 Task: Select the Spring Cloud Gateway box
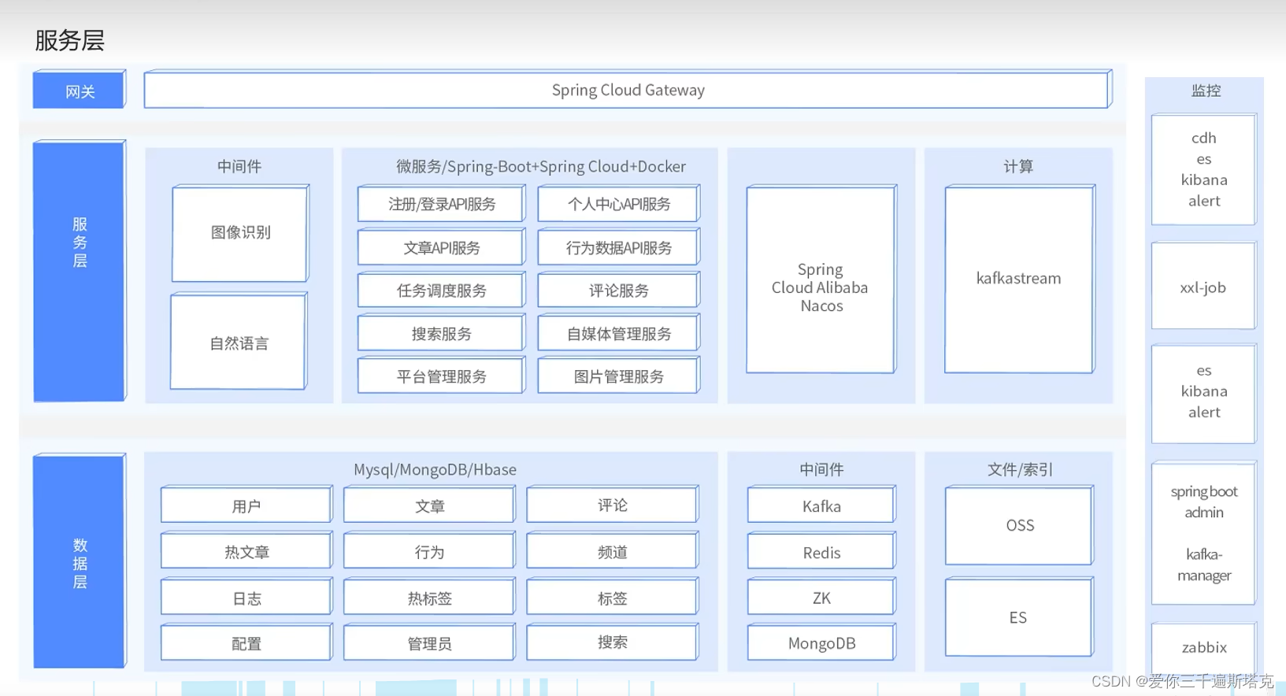[628, 90]
